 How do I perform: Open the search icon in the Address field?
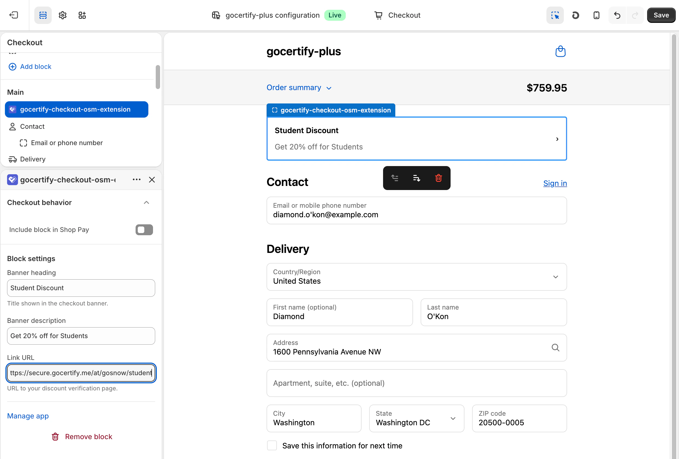[x=555, y=348]
